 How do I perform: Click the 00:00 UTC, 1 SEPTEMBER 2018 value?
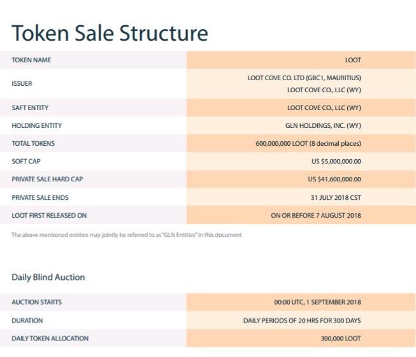pyautogui.click(x=317, y=302)
